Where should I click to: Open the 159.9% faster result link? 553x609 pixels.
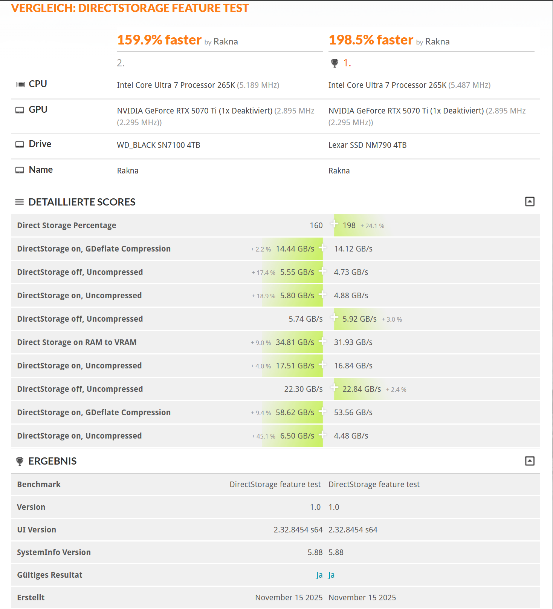click(159, 40)
